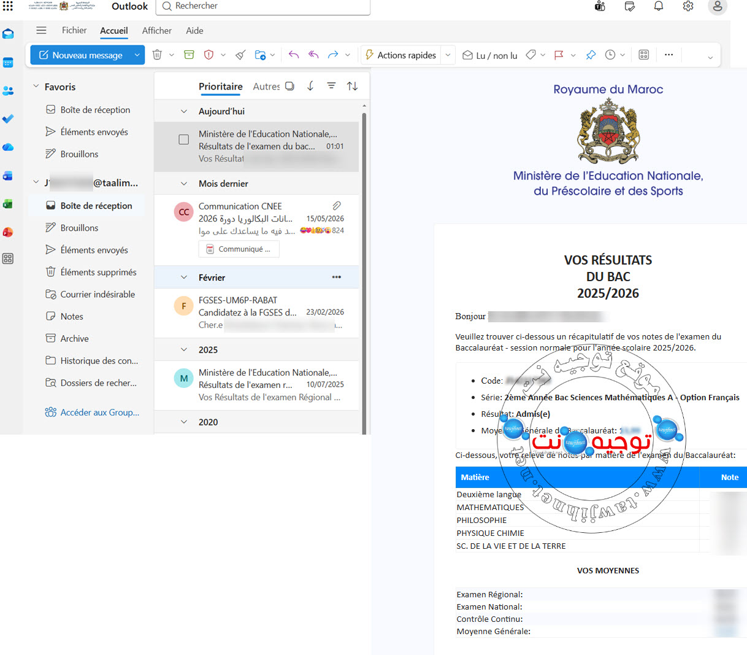Click the Nouveau message button
The image size is (747, 655).
click(x=81, y=55)
